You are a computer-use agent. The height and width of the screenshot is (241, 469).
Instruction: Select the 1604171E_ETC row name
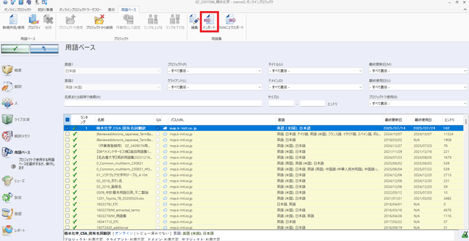click(x=107, y=222)
